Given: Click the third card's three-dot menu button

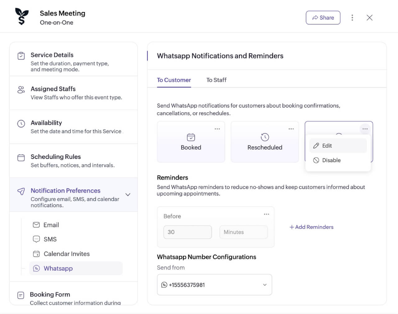Looking at the screenshot, I should (x=365, y=129).
